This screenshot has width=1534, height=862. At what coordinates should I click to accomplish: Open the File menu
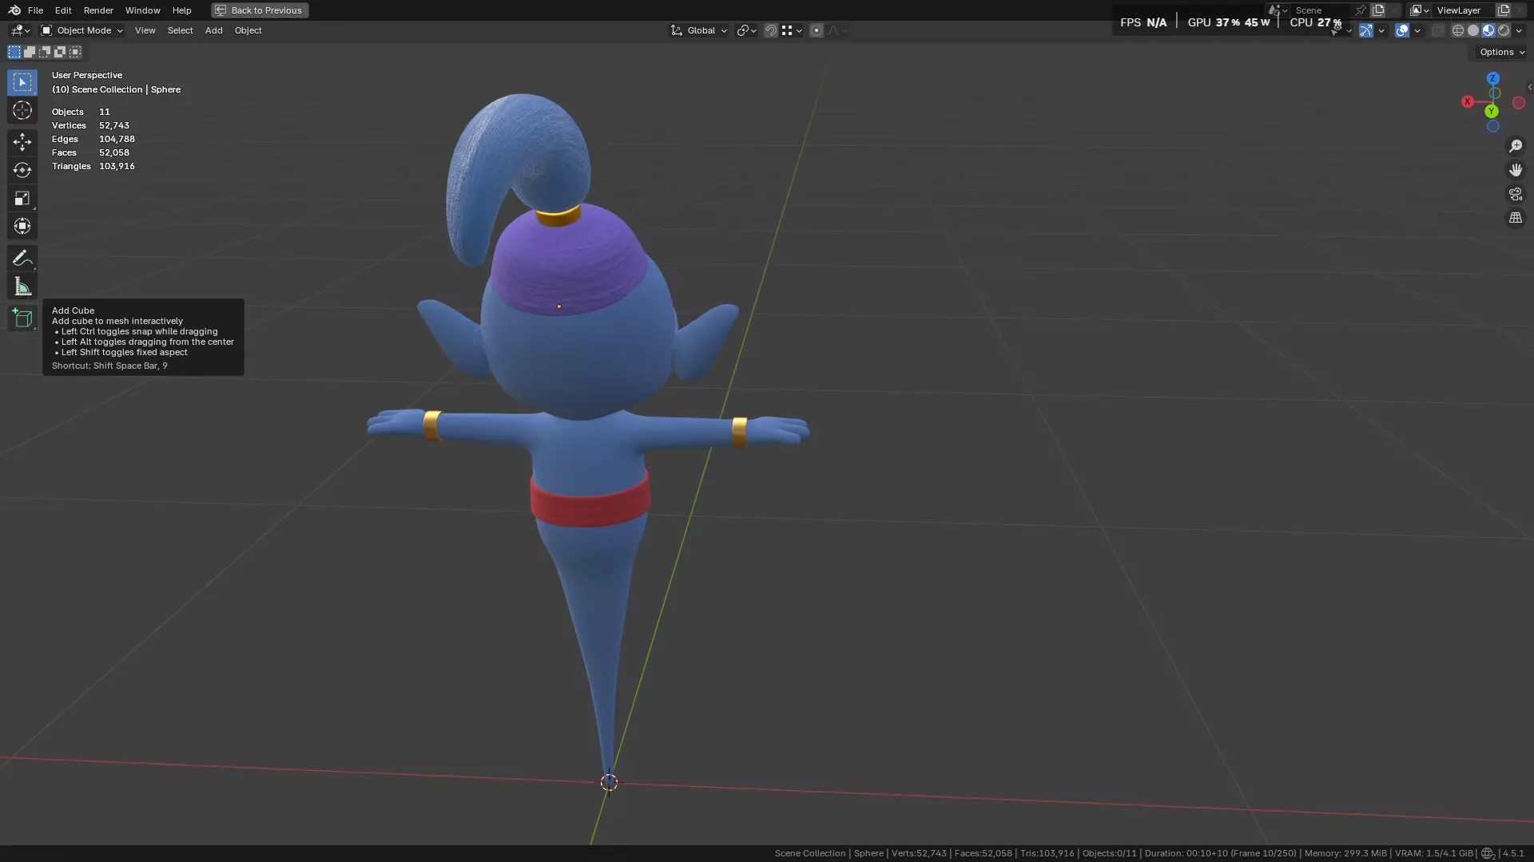[x=35, y=10]
